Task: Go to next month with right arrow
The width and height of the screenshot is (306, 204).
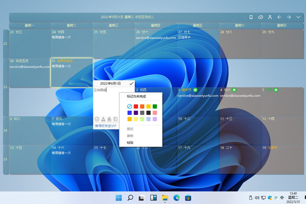Action: tap(289, 17)
